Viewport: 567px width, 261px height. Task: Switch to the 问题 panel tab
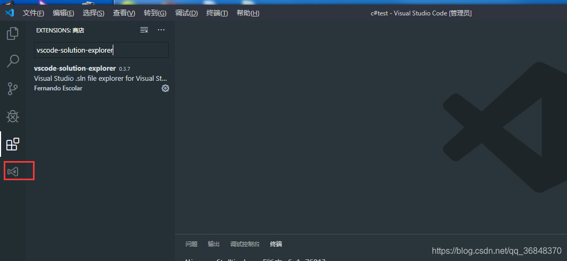[191, 244]
